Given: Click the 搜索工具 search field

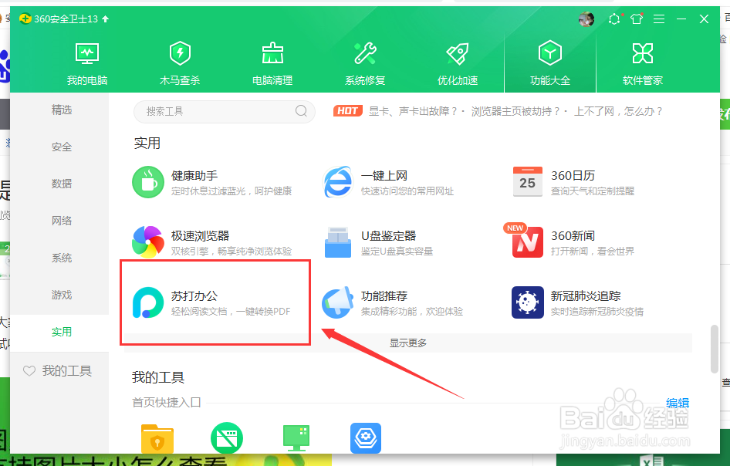Looking at the screenshot, I should pos(225,111).
